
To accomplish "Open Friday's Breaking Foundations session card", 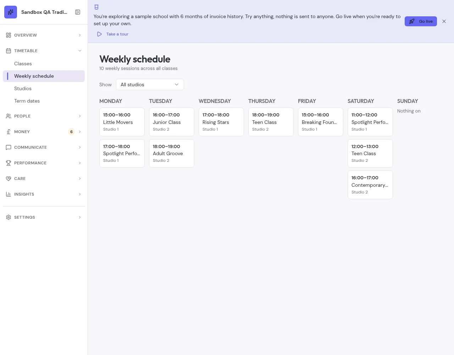I will tap(321, 122).
